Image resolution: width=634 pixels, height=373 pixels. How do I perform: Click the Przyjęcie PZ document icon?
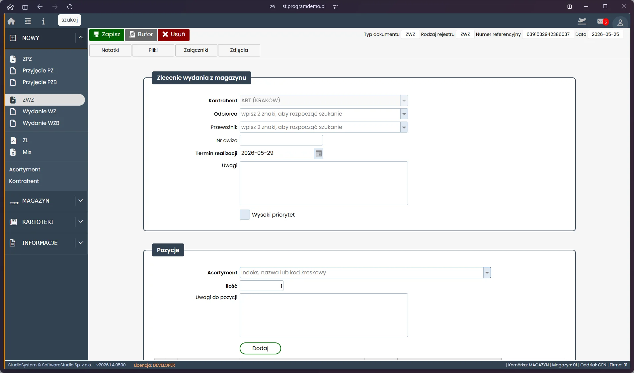coord(13,70)
